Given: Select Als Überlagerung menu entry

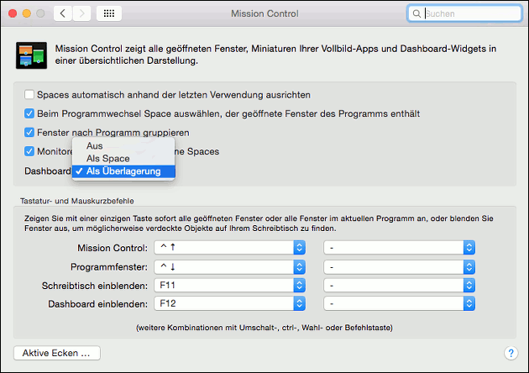Looking at the screenshot, I should [123, 171].
